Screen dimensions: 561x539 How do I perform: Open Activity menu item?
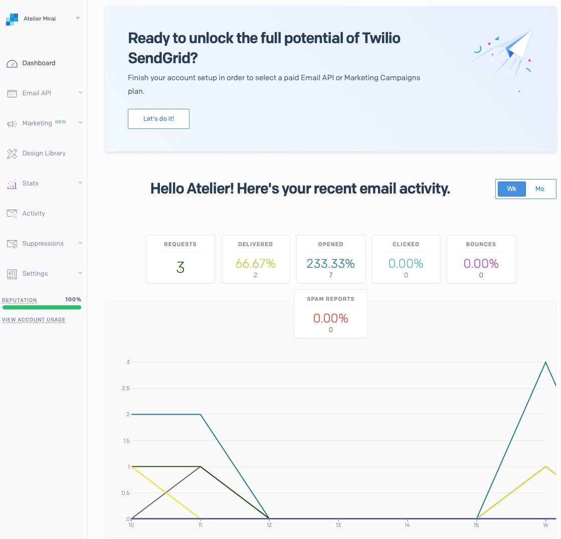point(34,213)
